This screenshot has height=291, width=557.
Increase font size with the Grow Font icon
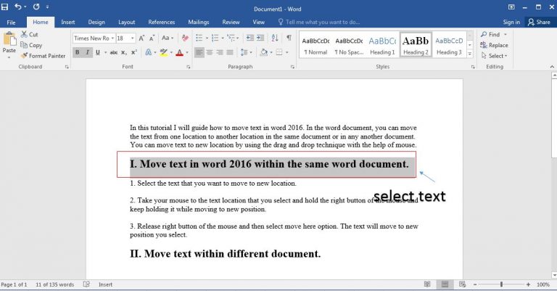[x=141, y=38]
